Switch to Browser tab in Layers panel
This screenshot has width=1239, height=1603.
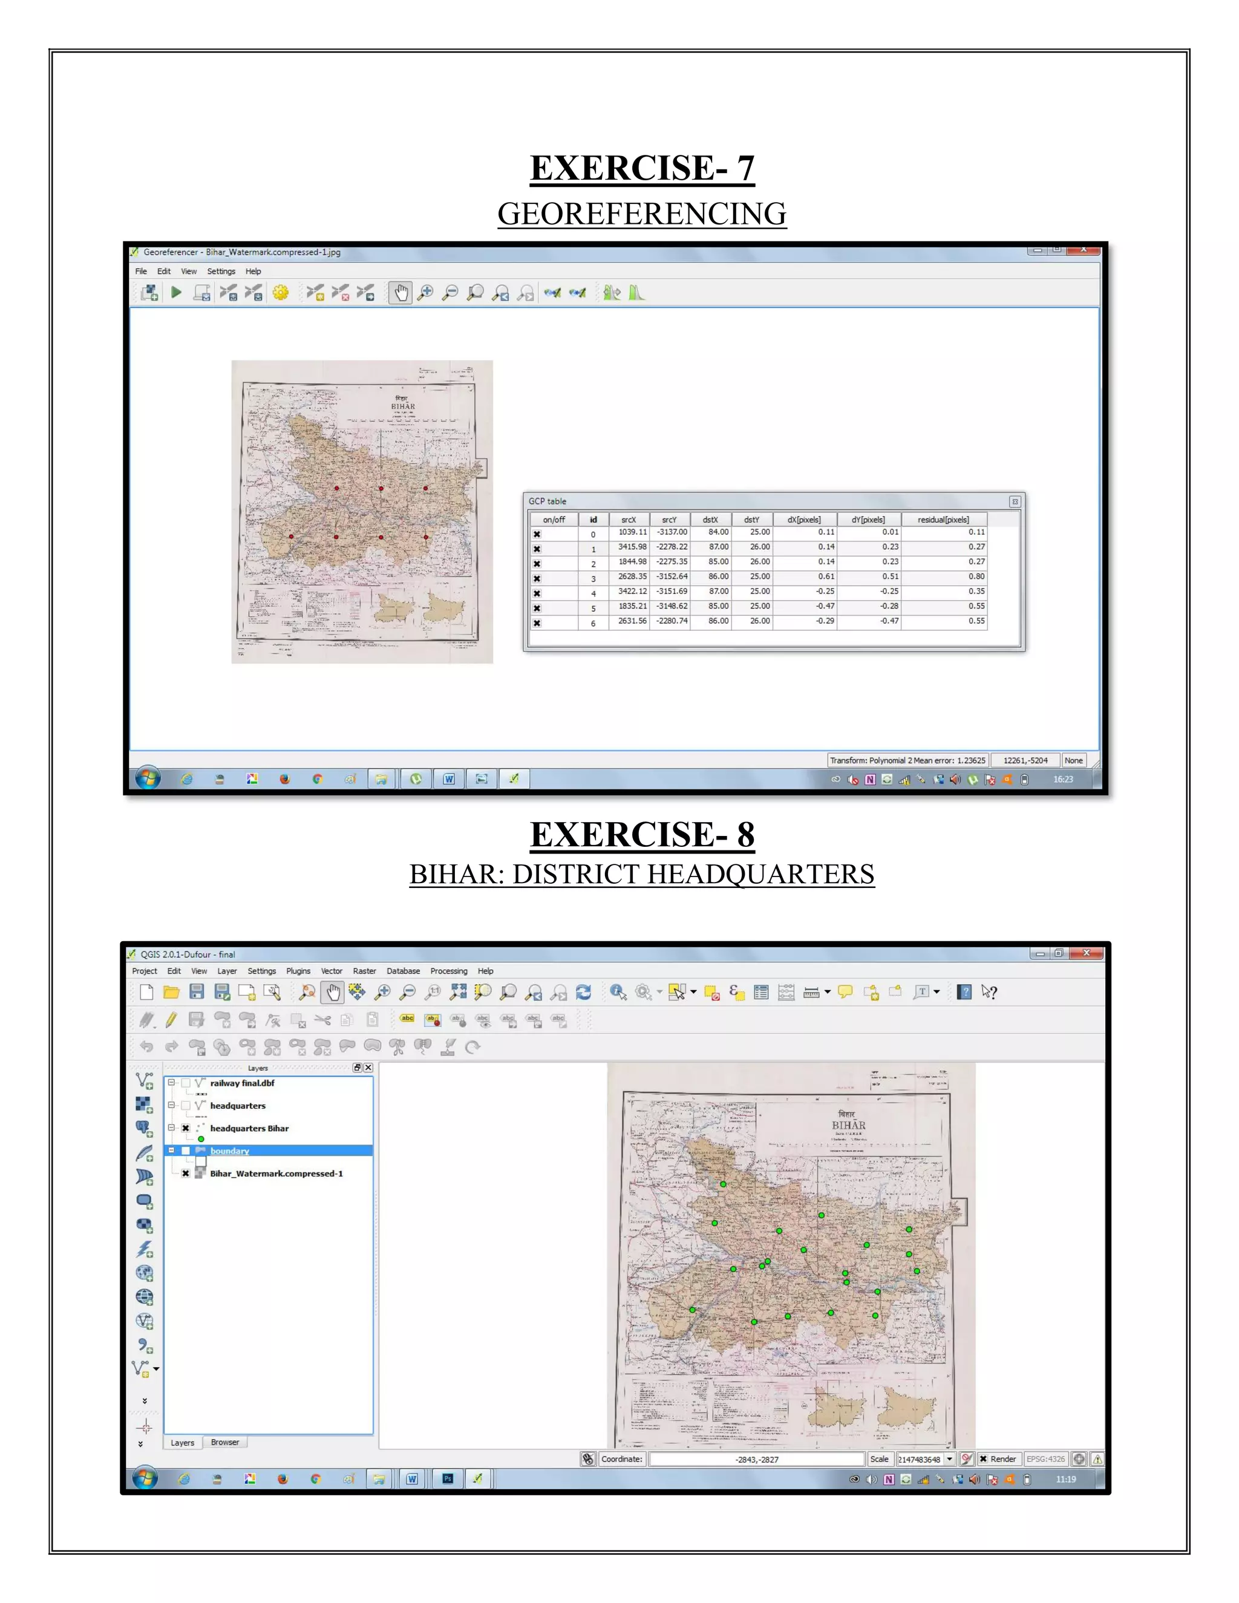point(224,1442)
